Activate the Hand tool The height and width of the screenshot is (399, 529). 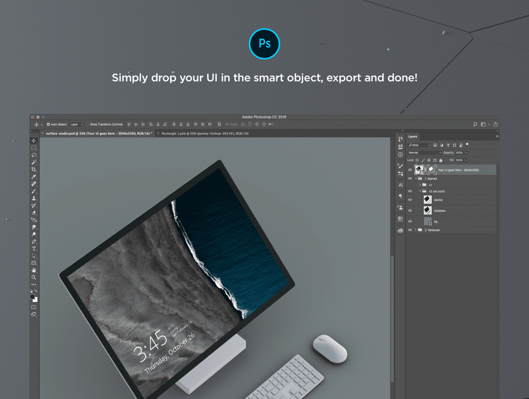click(34, 270)
